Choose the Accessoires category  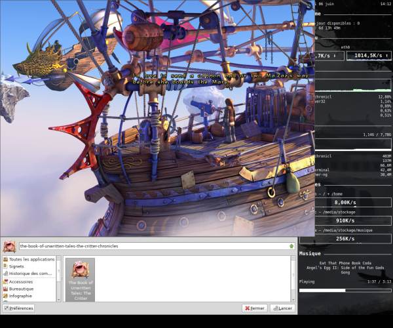pyautogui.click(x=18, y=282)
